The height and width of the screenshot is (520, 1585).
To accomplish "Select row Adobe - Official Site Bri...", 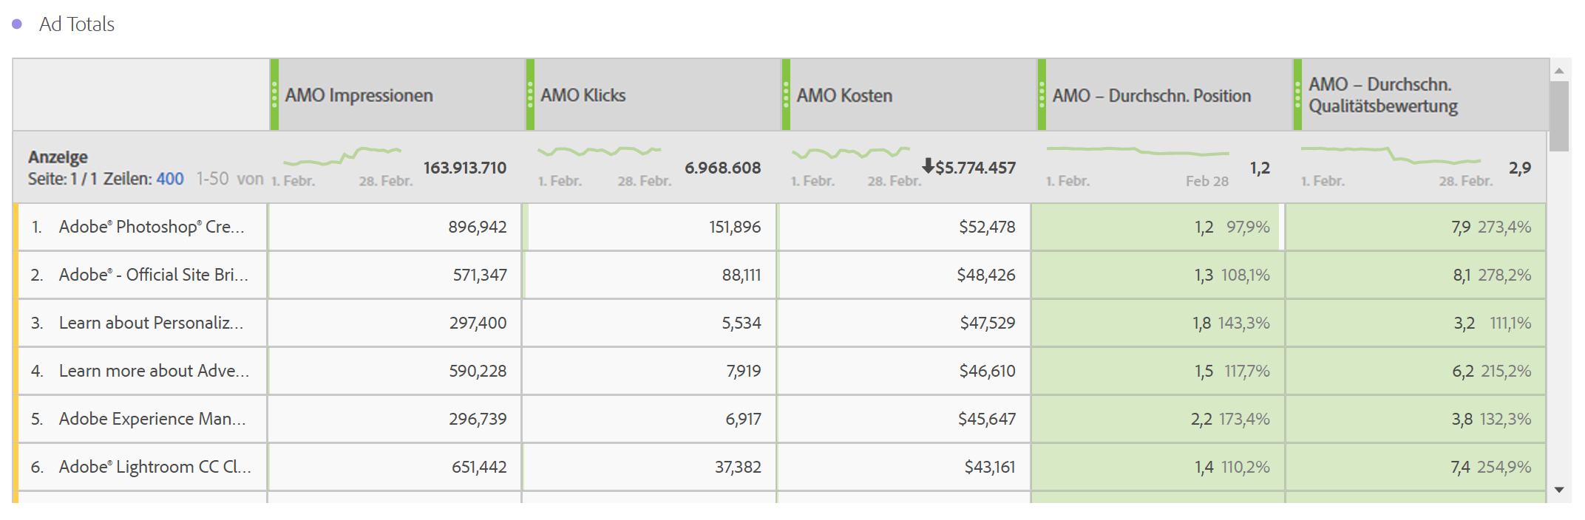I will tap(153, 275).
